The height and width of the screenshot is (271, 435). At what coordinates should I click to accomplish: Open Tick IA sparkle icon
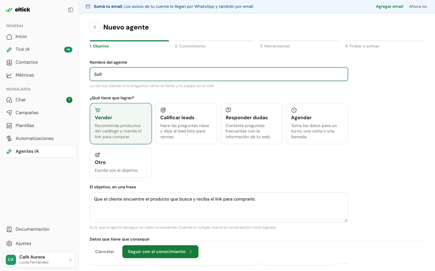9,50
